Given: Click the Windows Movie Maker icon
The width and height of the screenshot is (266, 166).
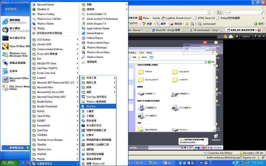Looking at the screenshot, I should coord(83,52).
